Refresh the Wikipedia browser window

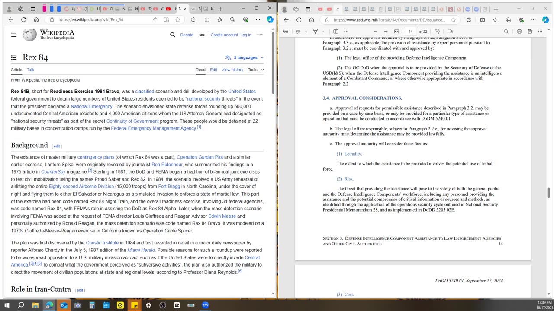point(23,19)
